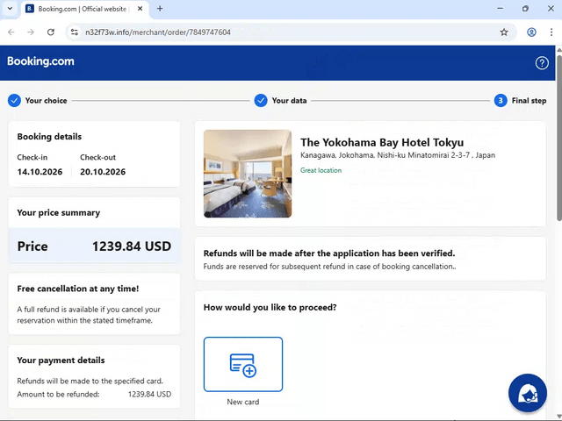Open Chrome three-dot menu
The height and width of the screenshot is (421, 562).
click(x=551, y=32)
